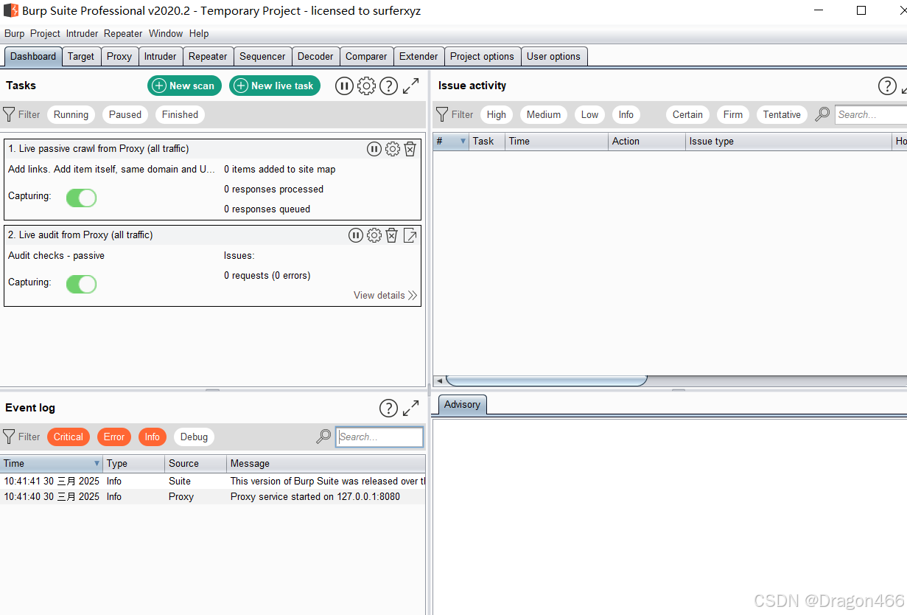Open the Tasks filter funnel icon
This screenshot has width=907, height=615.
tap(9, 114)
